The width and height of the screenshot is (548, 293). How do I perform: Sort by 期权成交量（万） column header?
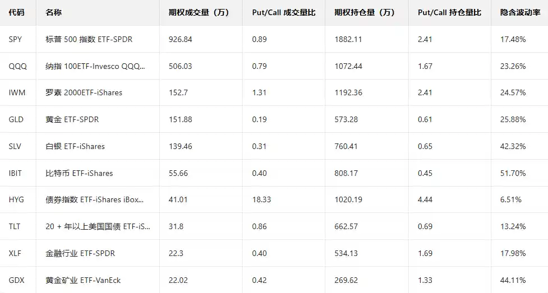tap(198, 12)
